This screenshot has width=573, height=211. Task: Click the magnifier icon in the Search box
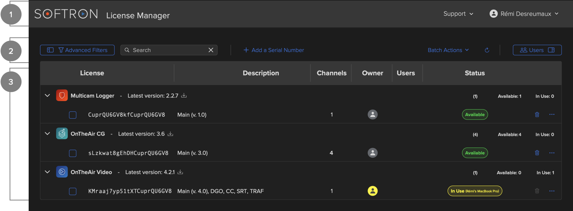[x=127, y=50]
